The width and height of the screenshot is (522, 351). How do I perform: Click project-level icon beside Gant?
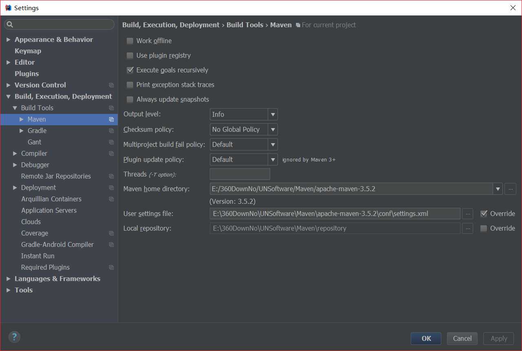[111, 142]
